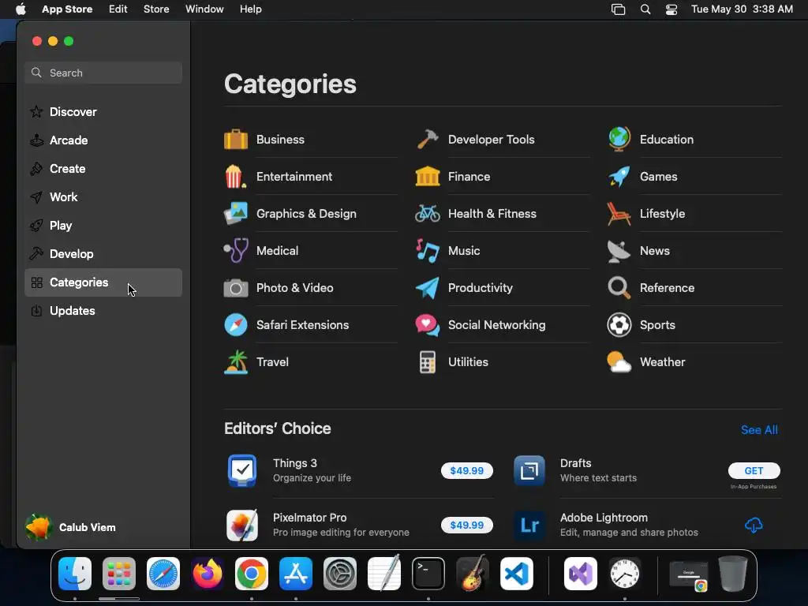808x606 pixels.
Task: Open the Apple menu
Action: point(21,9)
